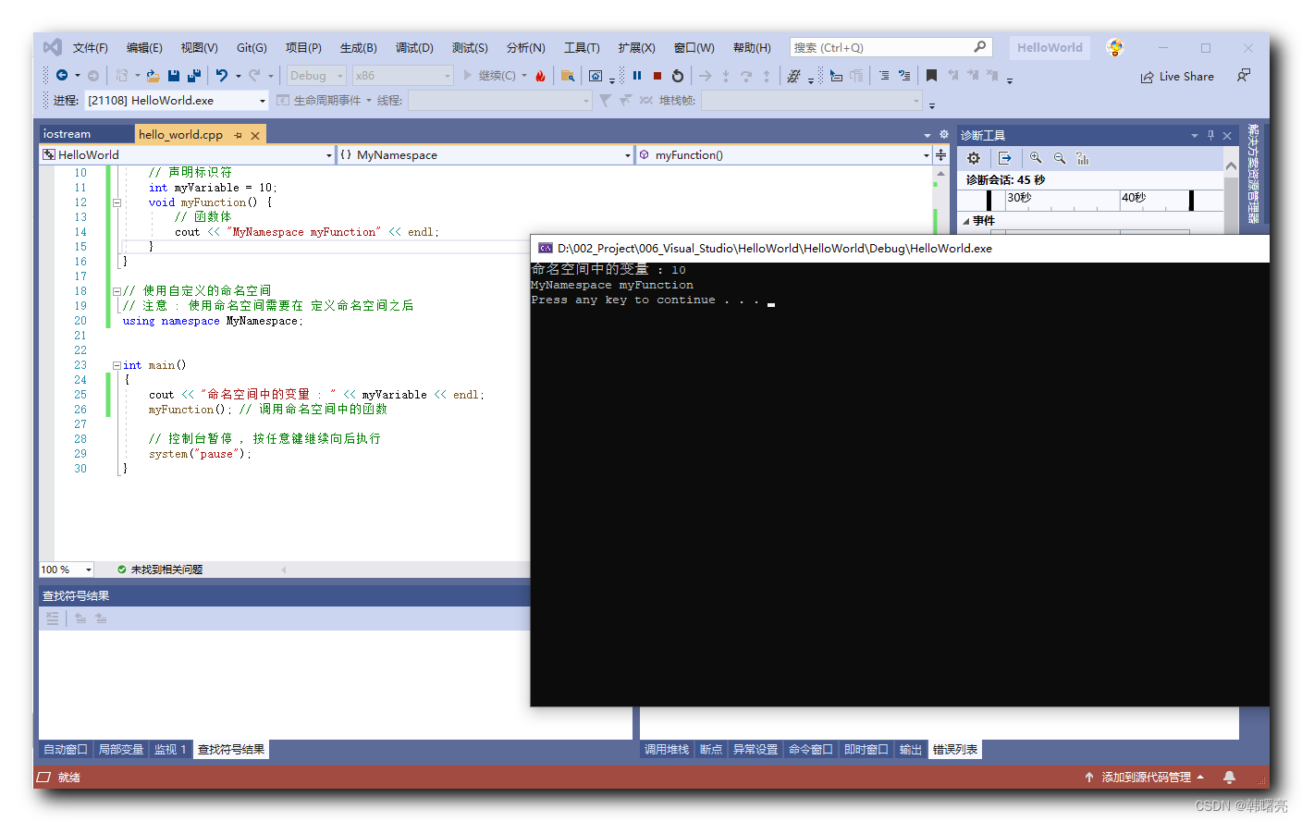Screen dimensions: 1302x821
Task: Click the find in files folder-search icon
Action: [x=568, y=76]
